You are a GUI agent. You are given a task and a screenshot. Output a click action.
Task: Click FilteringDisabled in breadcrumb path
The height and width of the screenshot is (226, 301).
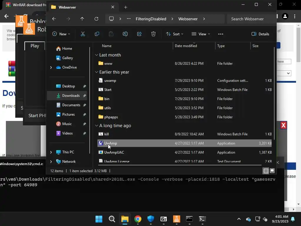[151, 19]
